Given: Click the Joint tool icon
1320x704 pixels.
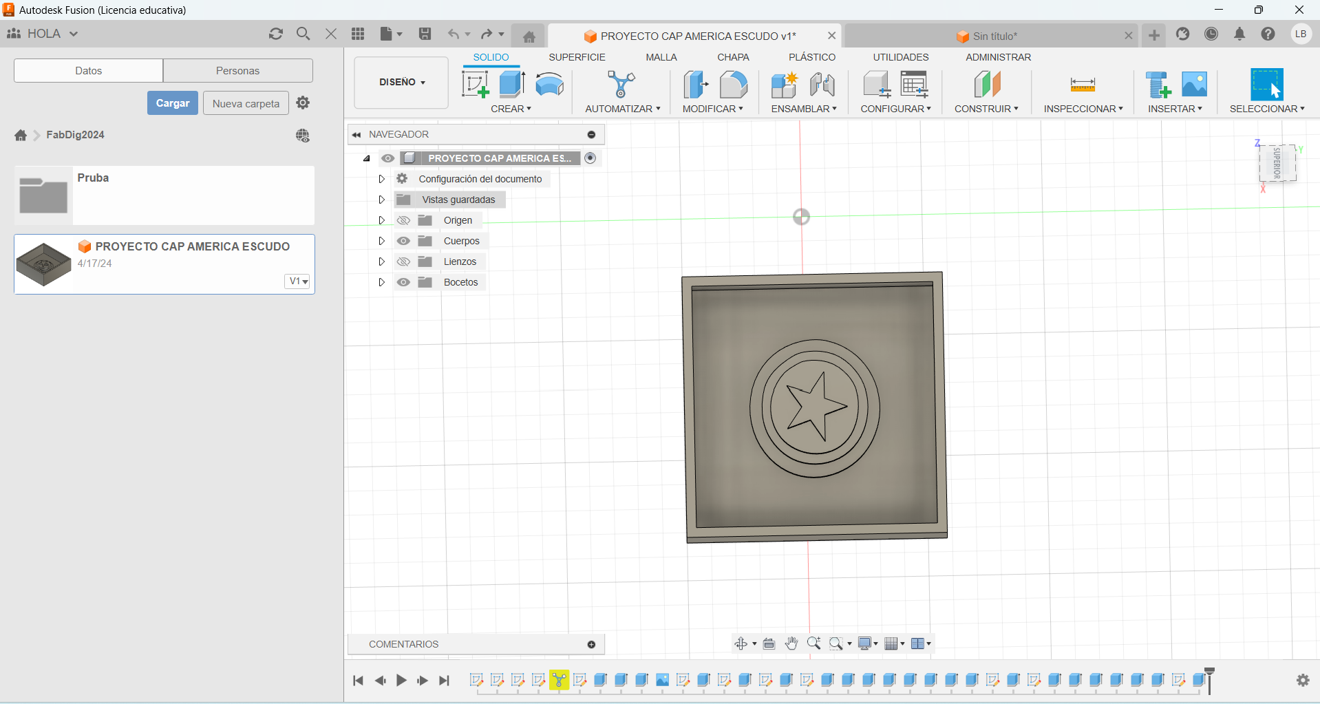Looking at the screenshot, I should coord(822,85).
